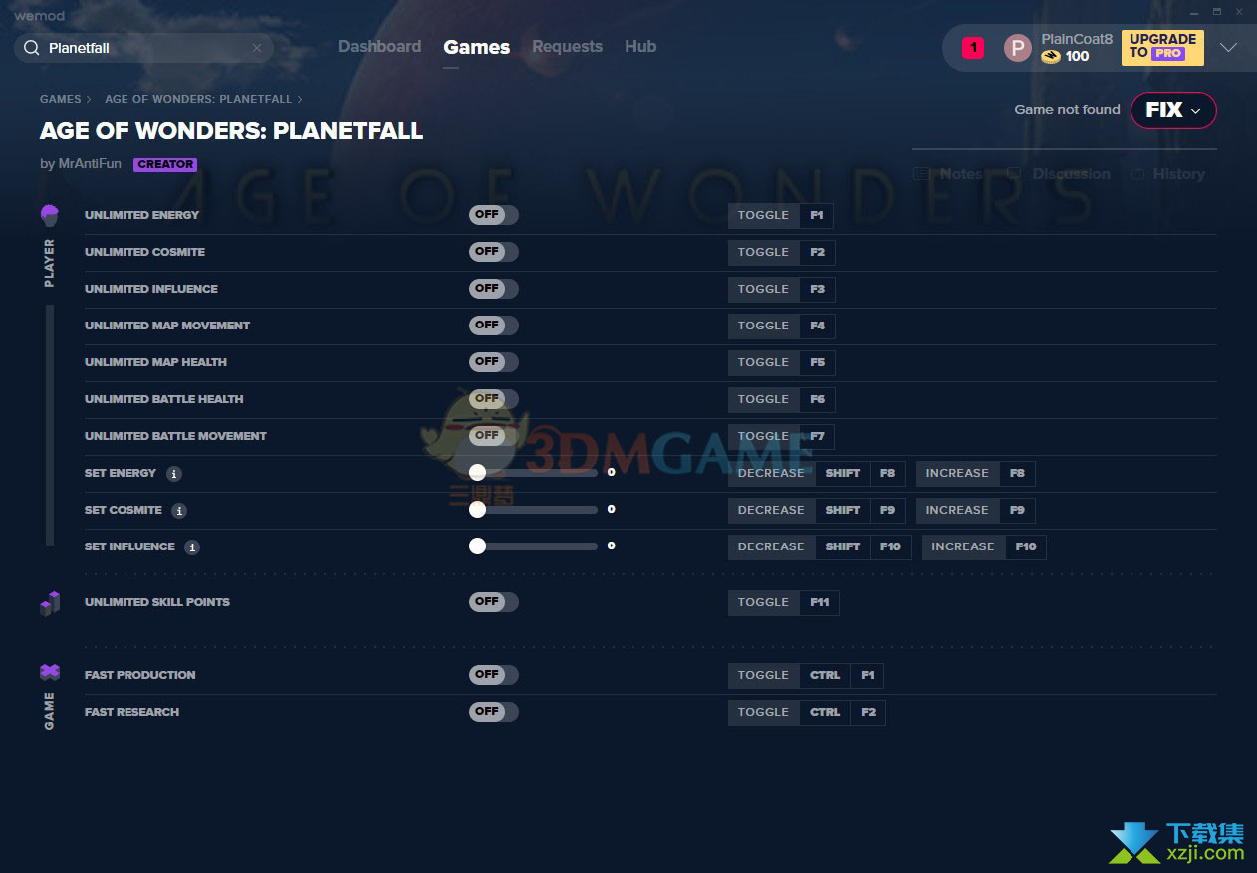Select the Game category icon
The image size is (1257, 873).
[x=50, y=672]
